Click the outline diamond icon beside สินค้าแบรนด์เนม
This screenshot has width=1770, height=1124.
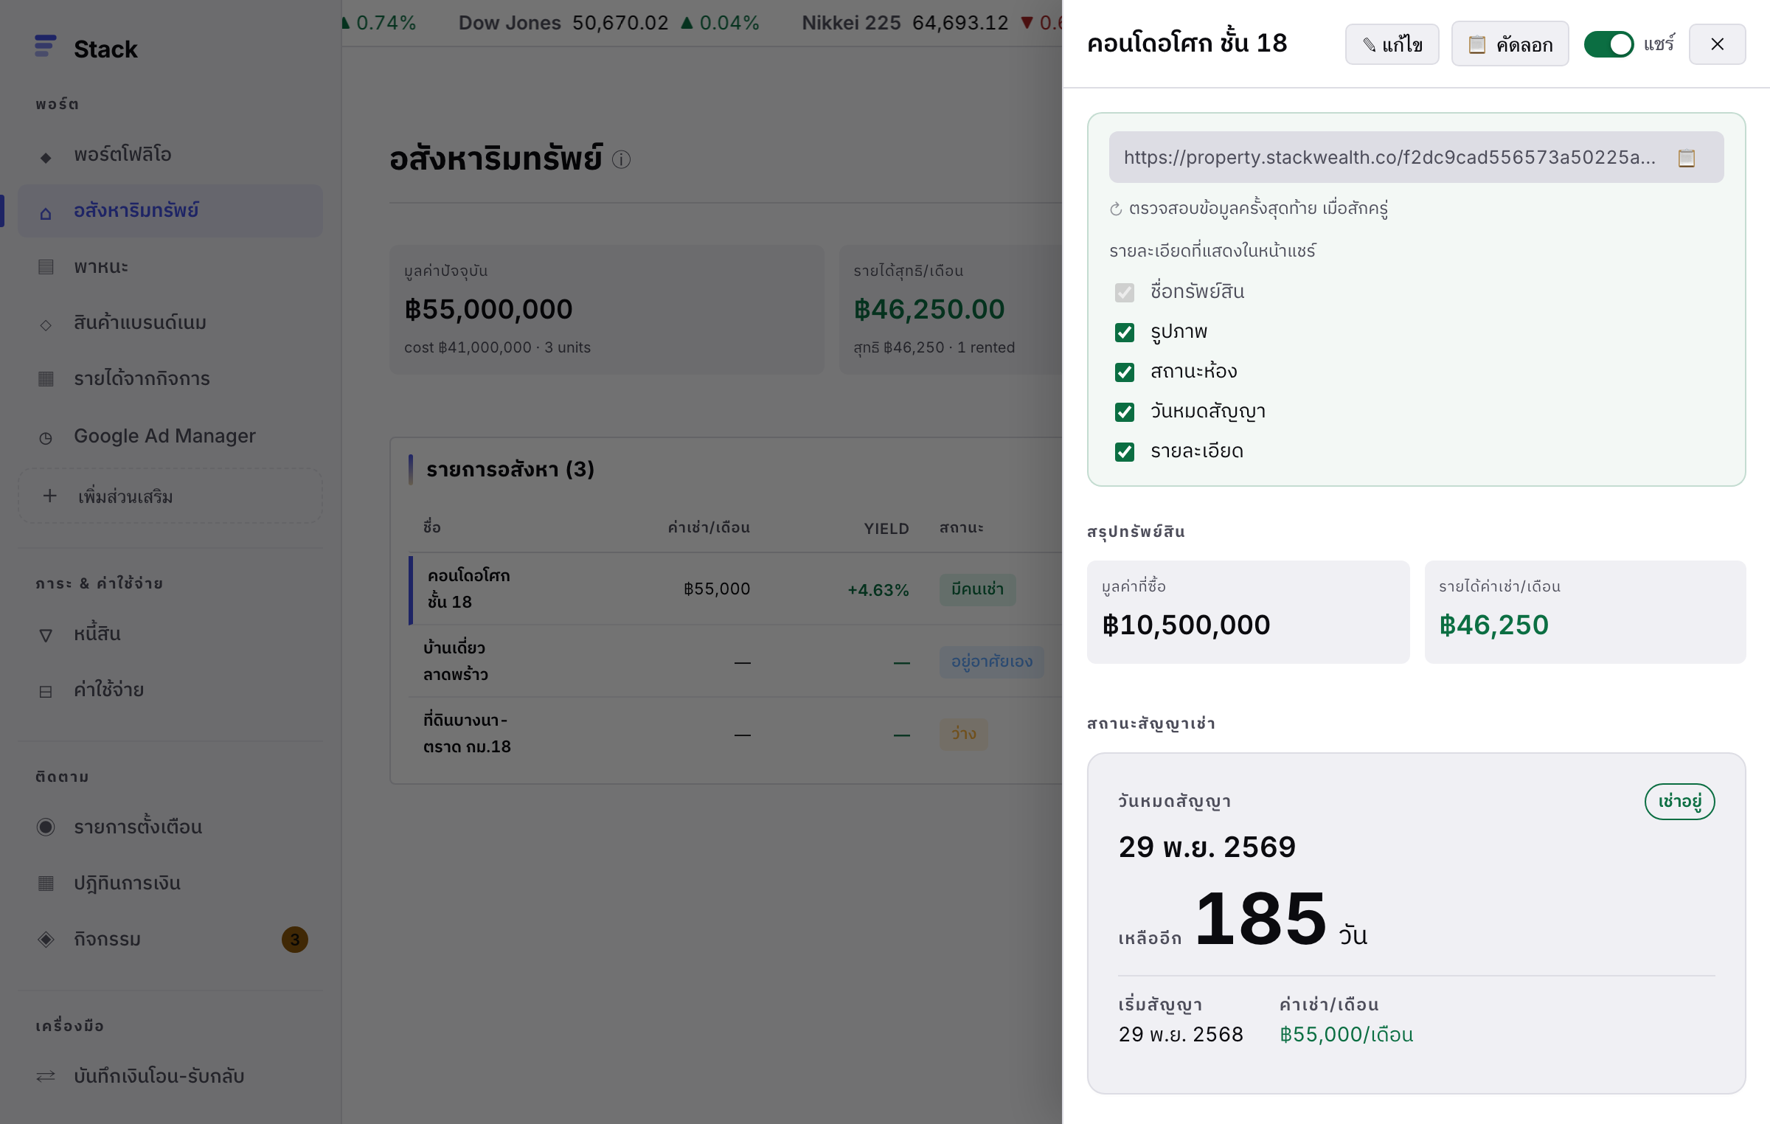coord(46,325)
